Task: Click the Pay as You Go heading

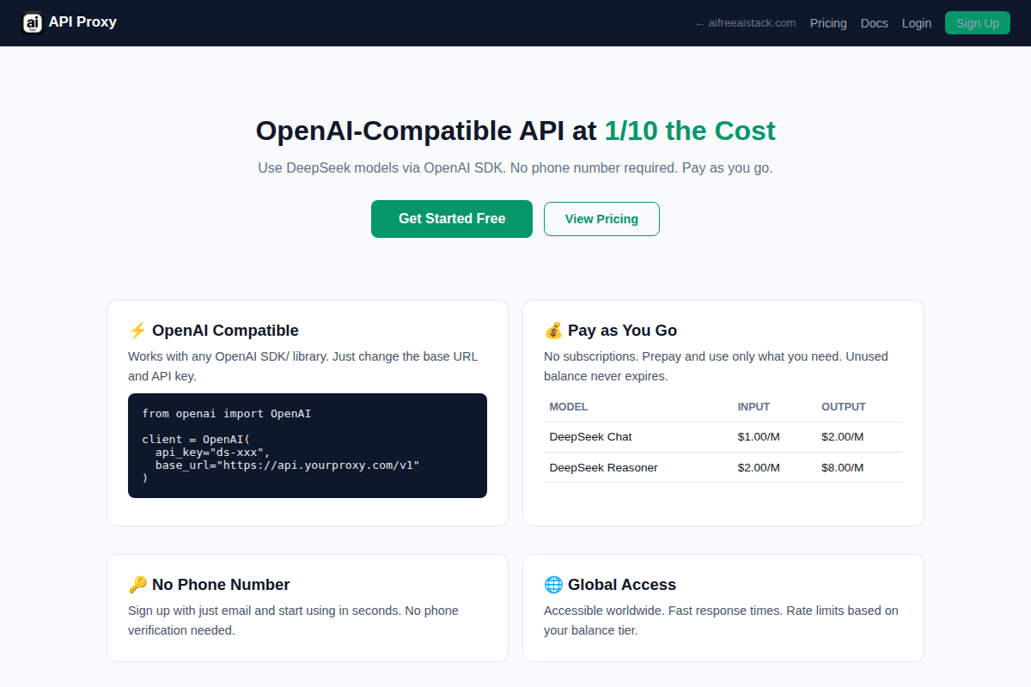Action: click(622, 331)
